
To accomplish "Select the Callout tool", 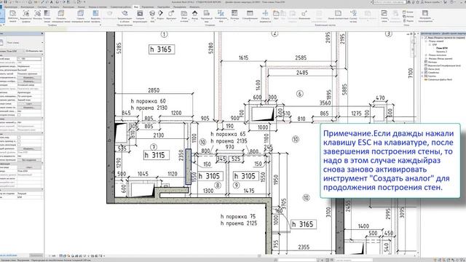I will click(171, 16).
